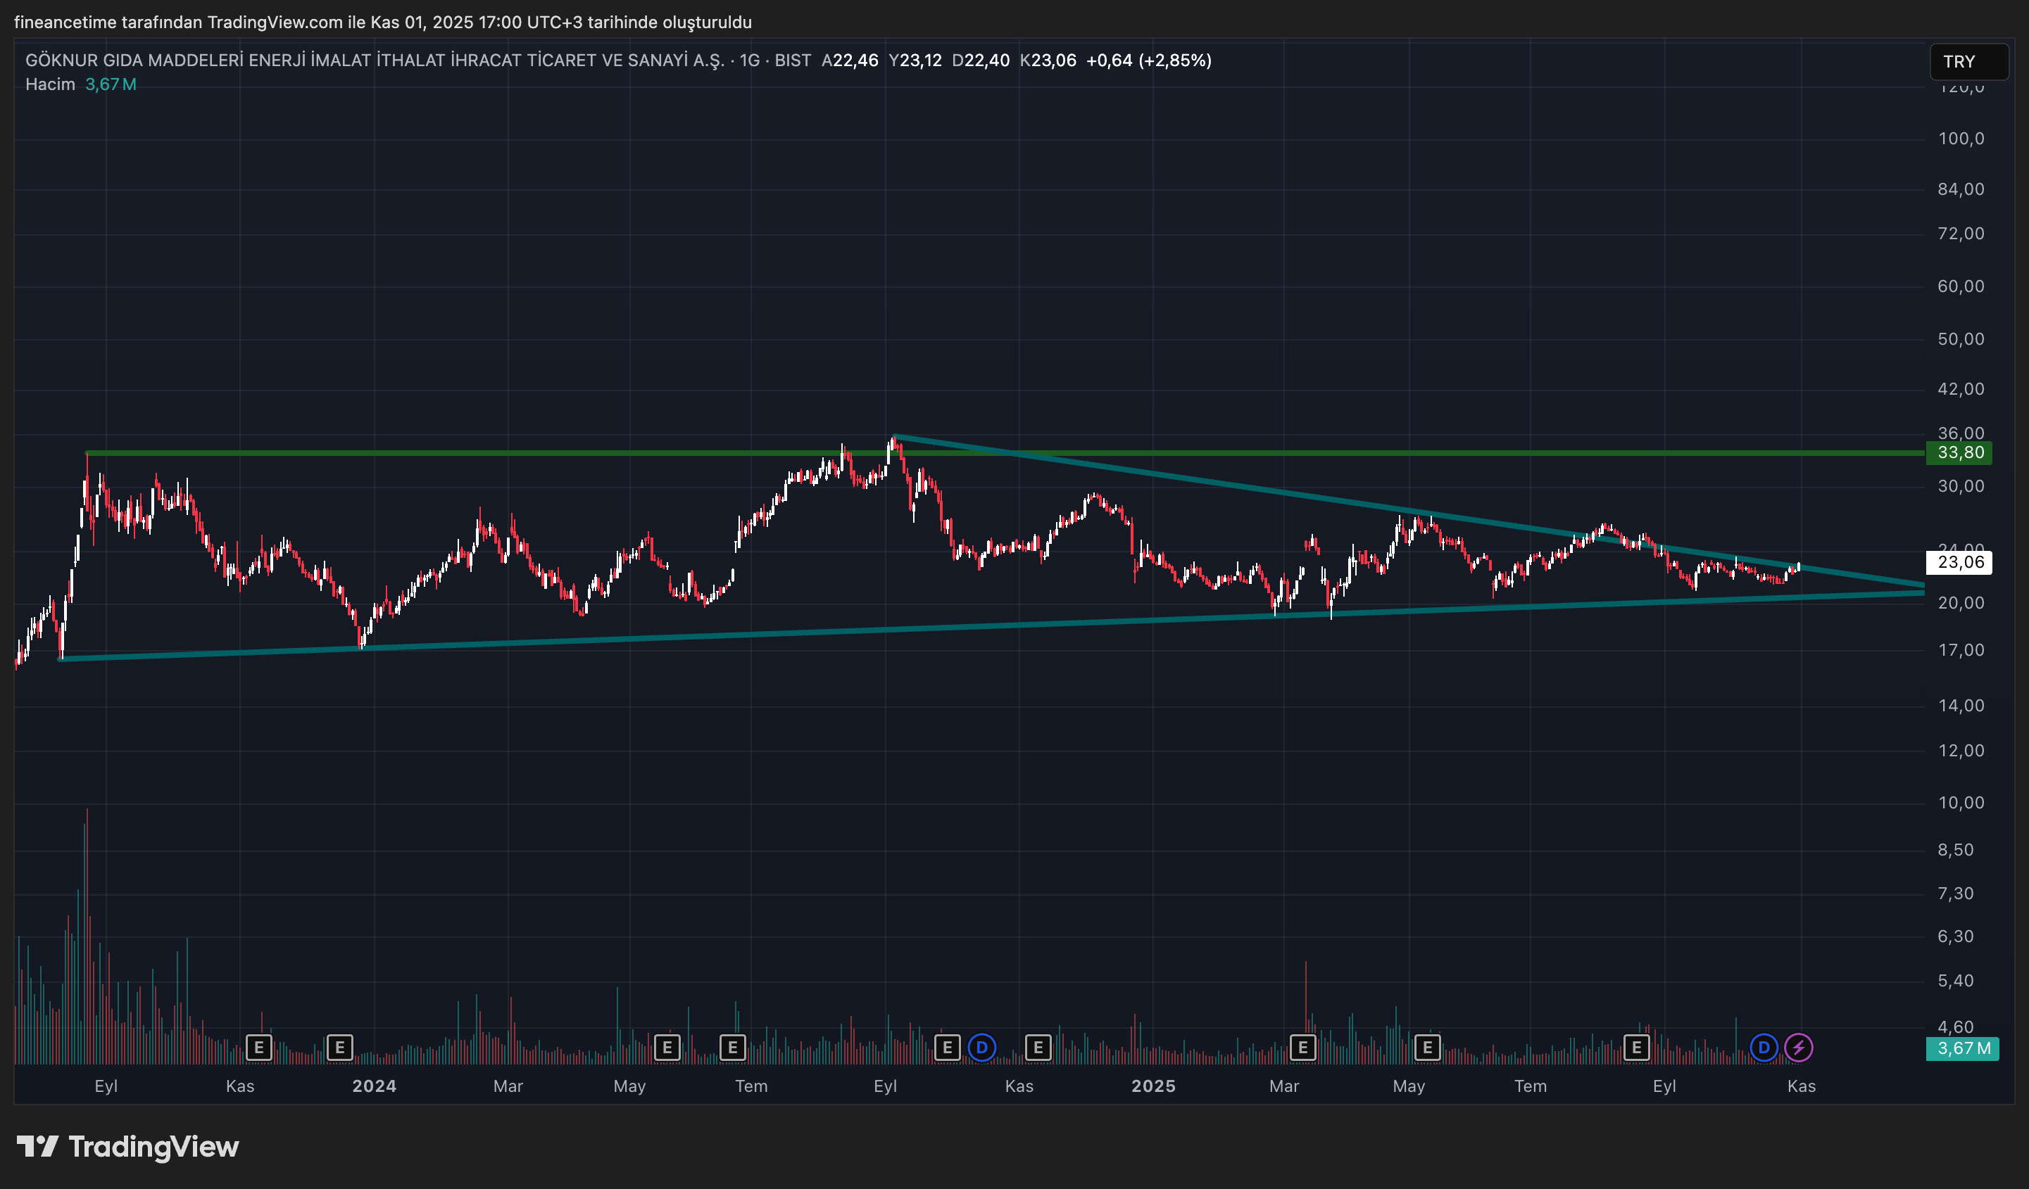The width and height of the screenshot is (2029, 1189).
Task: Click the white 23,06 current price label
Action: click(1960, 562)
